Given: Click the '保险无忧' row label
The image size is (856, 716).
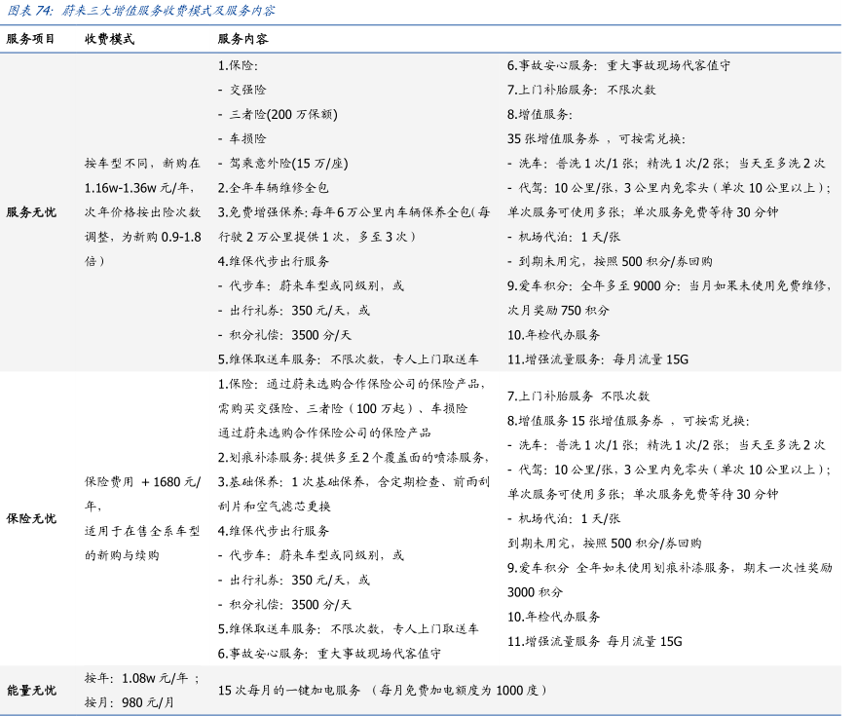Looking at the screenshot, I should [31, 518].
